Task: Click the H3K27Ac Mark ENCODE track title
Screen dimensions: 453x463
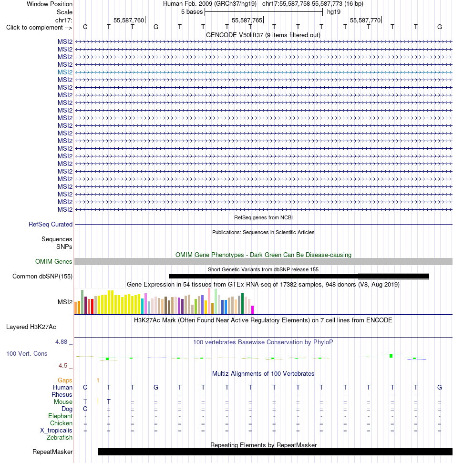Action: point(263,320)
